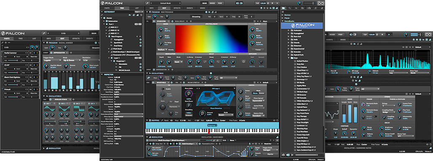433x161 pixels.
Task: Switch to the EFFECTS tab in center window
Action: pos(177,8)
